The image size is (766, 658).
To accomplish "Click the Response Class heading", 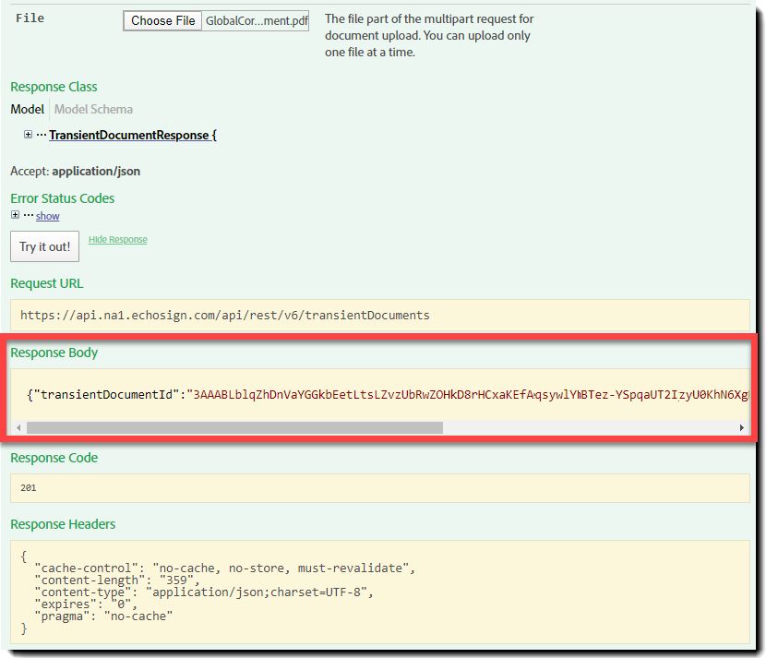I will pyautogui.click(x=54, y=87).
